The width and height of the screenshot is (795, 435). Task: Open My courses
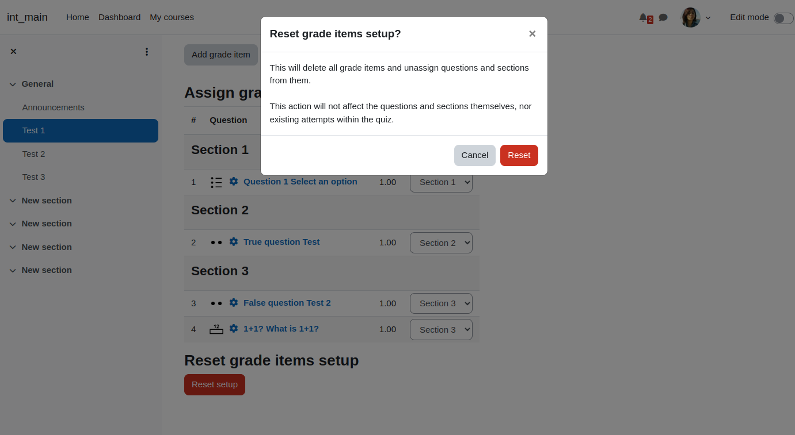[172, 17]
